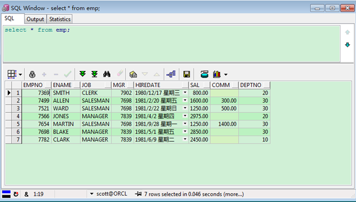
Task: Click the pin icon before the rows selected message
Action: pos(138,194)
